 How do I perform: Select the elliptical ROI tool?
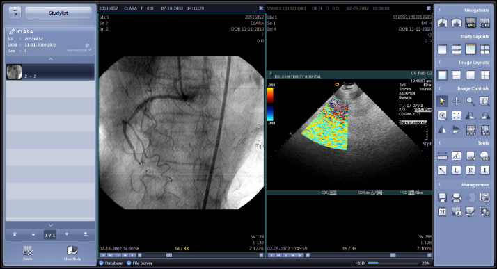click(x=484, y=156)
